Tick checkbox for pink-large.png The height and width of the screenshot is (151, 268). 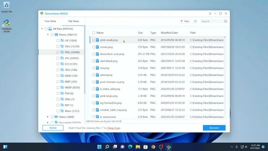[93, 96]
